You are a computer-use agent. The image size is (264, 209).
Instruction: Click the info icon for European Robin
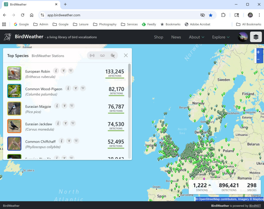56,71
